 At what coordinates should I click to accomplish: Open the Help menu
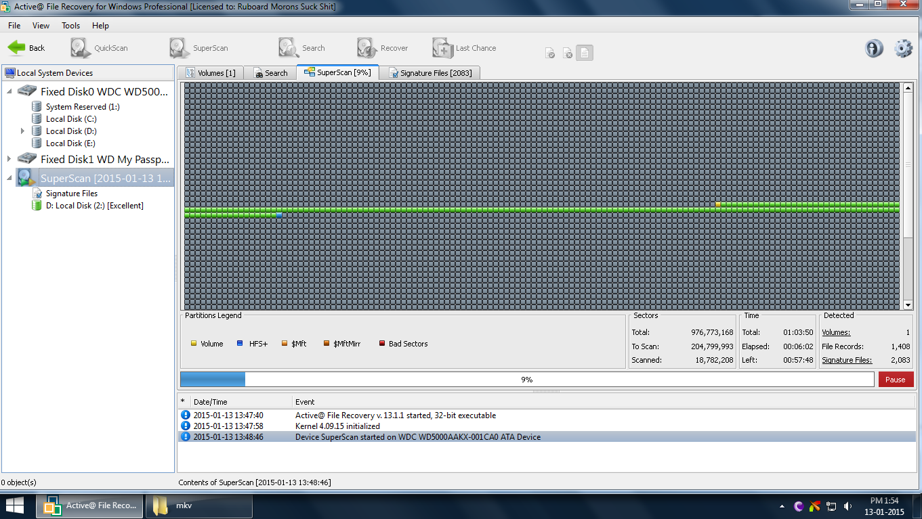pyautogui.click(x=100, y=26)
